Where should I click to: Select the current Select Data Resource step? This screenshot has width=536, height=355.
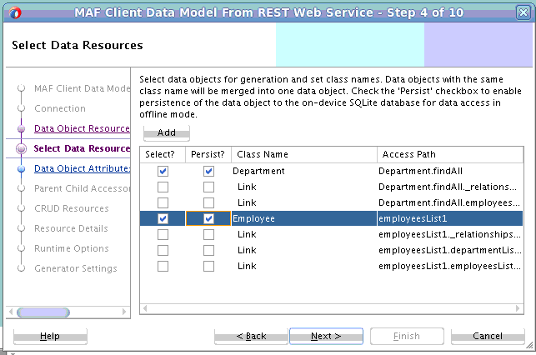pyautogui.click(x=82, y=148)
